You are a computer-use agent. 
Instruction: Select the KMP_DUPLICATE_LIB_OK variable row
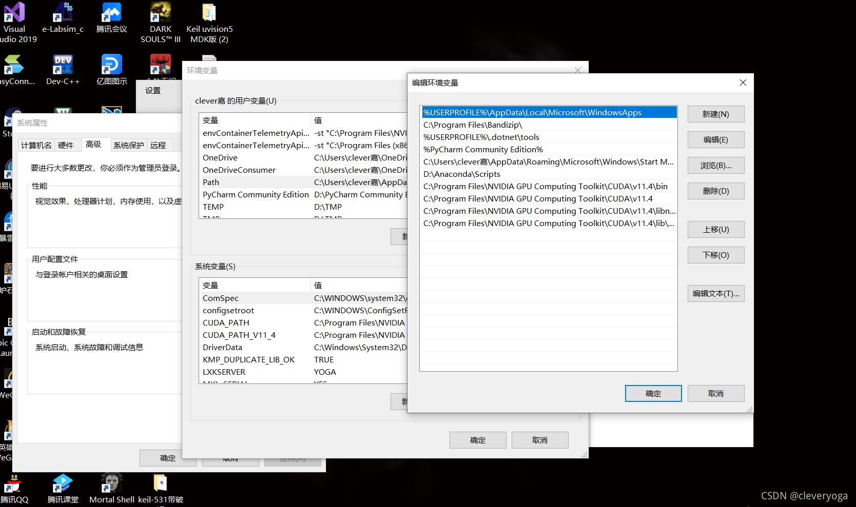[304, 360]
